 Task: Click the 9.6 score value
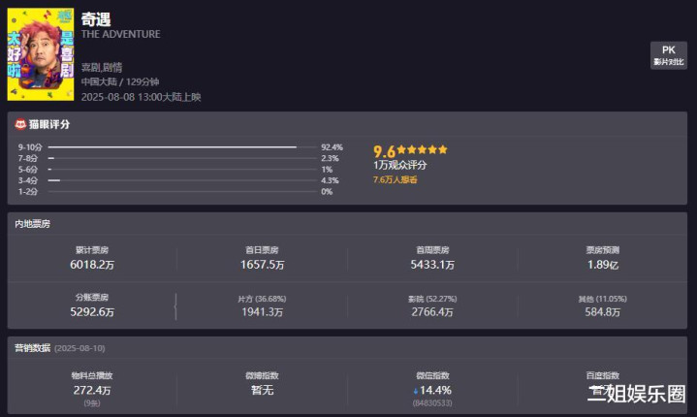(384, 151)
